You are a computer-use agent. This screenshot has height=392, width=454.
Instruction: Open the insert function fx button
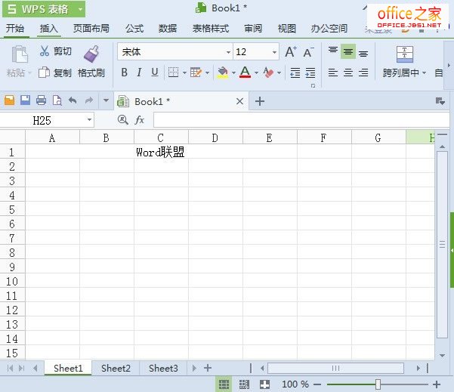pyautogui.click(x=140, y=119)
